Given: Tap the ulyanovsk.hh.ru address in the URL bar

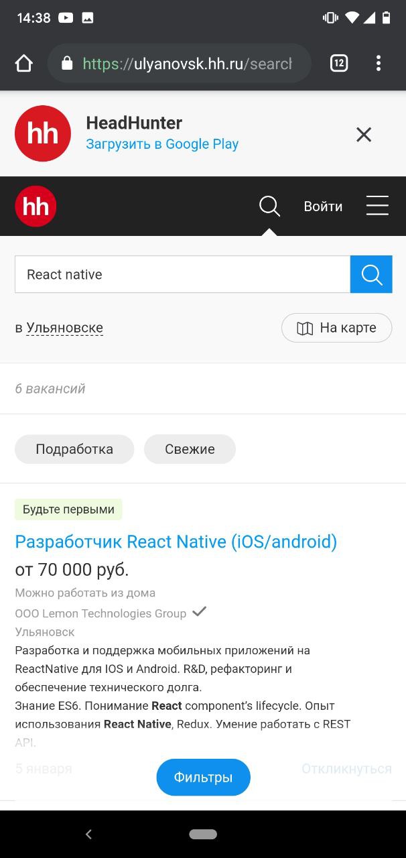Looking at the screenshot, I should [x=187, y=64].
